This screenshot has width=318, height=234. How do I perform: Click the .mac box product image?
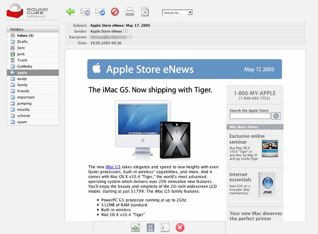click(267, 184)
